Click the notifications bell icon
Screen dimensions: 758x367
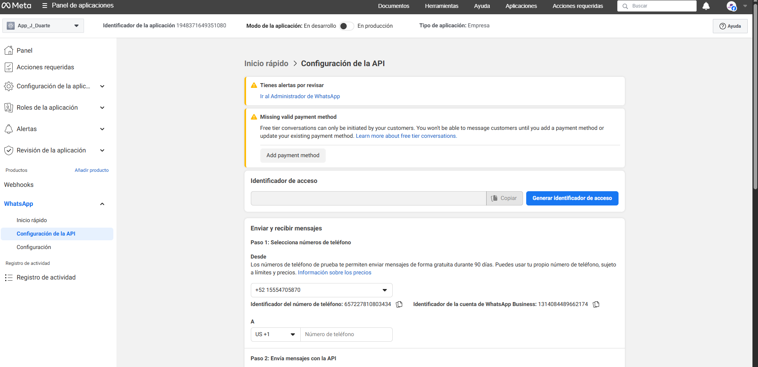coord(706,6)
